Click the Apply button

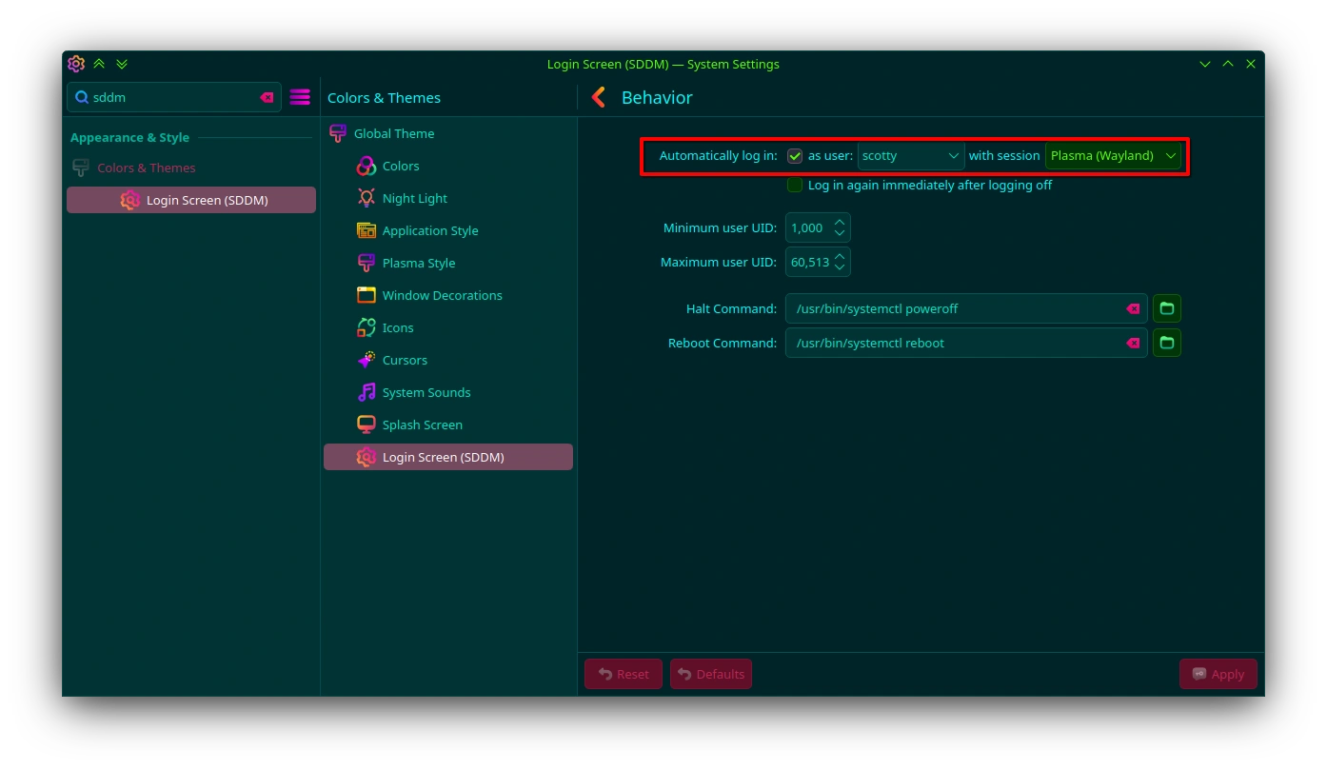click(1218, 674)
